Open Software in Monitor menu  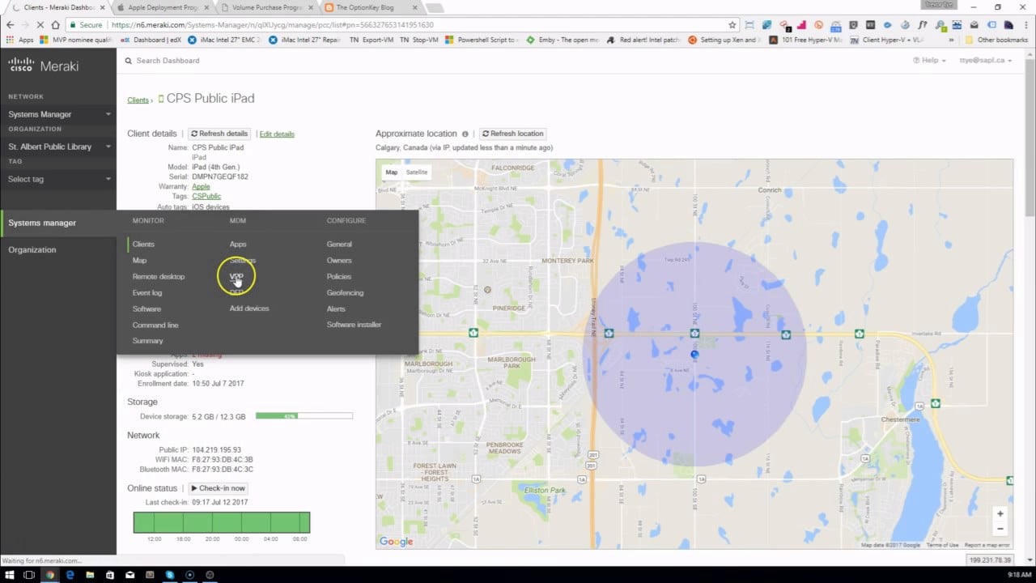coord(146,309)
